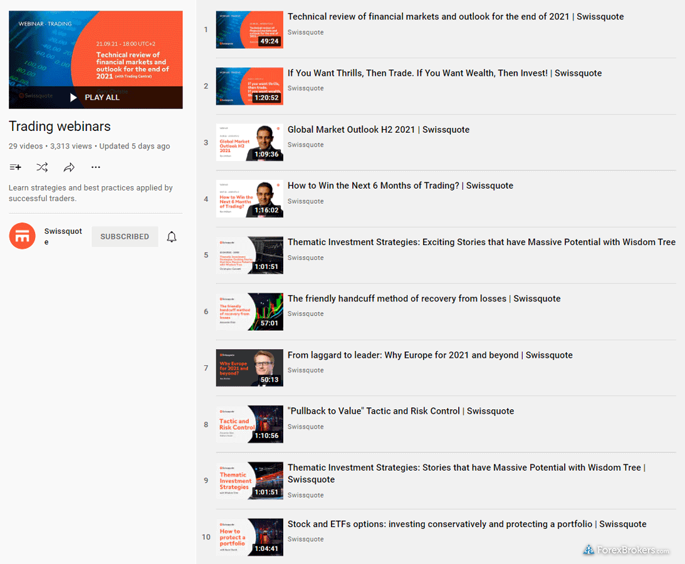Viewport: 685px width, 564px height.
Task: Open thumbnail of 1:20:52 video
Action: coord(249,86)
